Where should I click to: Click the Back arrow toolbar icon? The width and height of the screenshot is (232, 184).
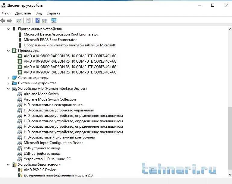pos(3,20)
